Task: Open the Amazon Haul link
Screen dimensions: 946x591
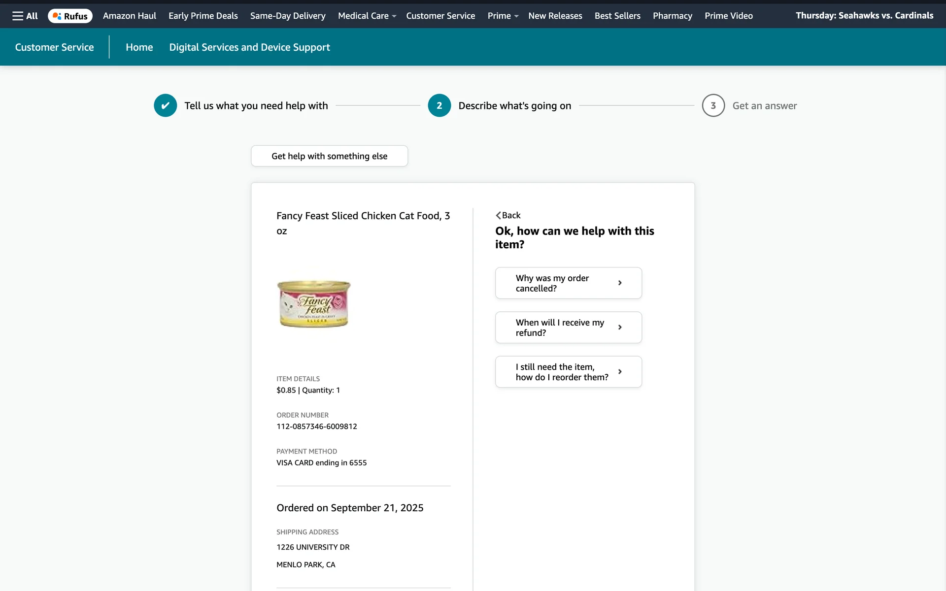Action: pos(129,16)
